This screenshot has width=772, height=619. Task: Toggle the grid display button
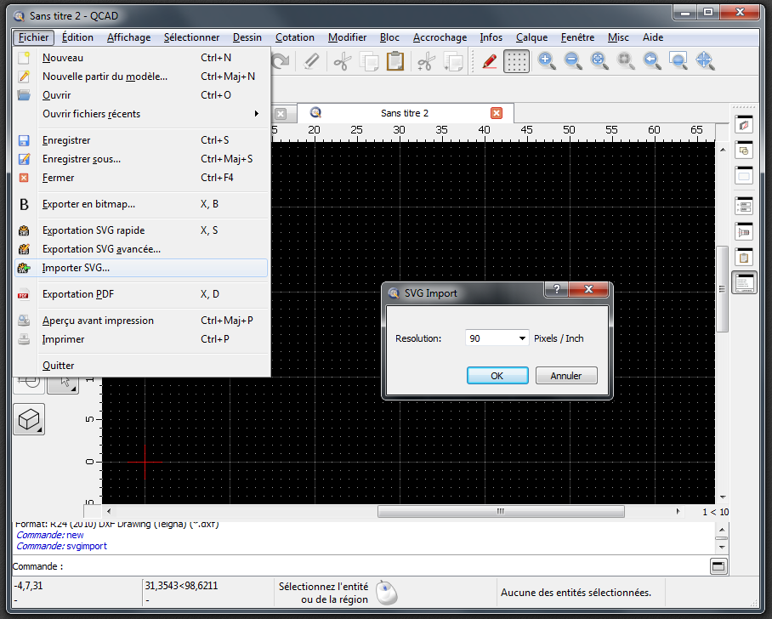click(516, 61)
